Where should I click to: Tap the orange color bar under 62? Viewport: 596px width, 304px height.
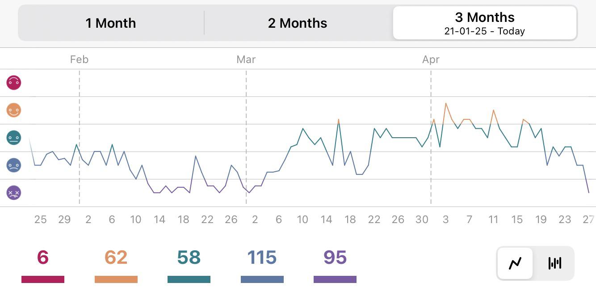point(116,279)
